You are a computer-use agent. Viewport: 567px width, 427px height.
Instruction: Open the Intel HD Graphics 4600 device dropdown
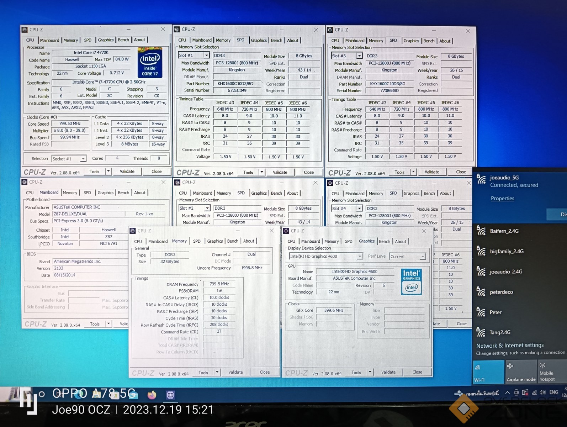(360, 257)
